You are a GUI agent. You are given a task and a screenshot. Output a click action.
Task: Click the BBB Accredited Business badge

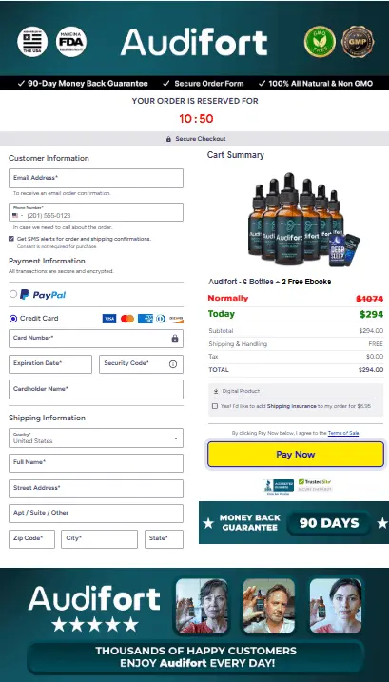pyautogui.click(x=278, y=485)
